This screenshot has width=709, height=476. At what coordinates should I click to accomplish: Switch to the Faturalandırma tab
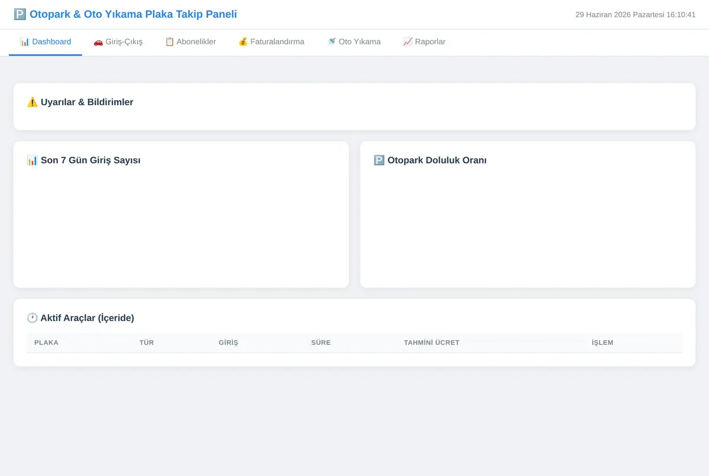[x=271, y=42]
